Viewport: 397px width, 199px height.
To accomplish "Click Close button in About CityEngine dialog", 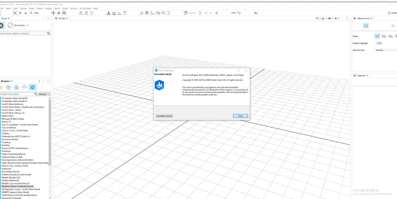I will click(240, 116).
